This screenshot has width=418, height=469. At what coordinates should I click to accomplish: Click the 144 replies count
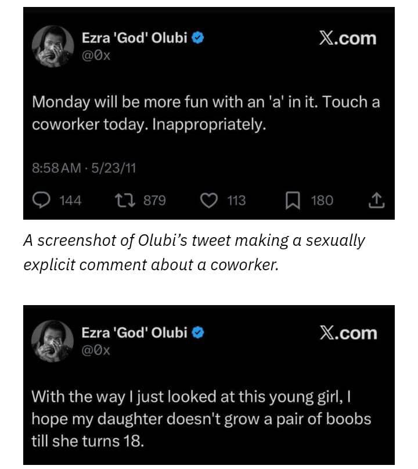pos(70,201)
